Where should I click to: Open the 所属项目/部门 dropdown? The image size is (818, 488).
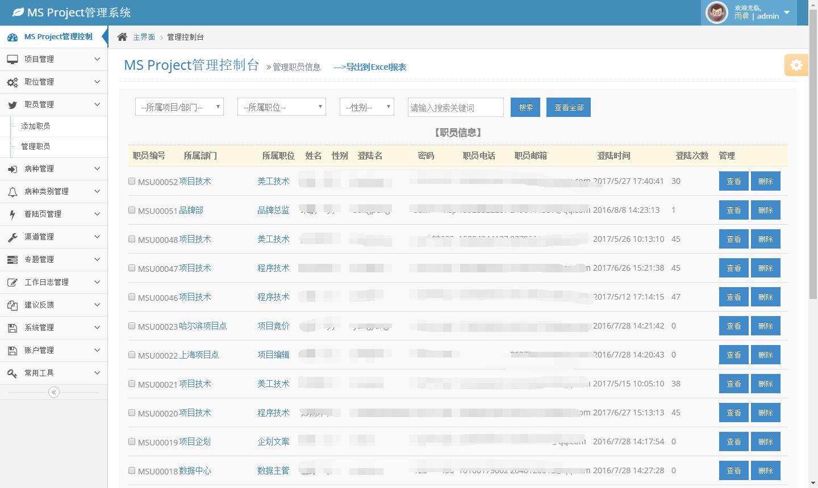coord(180,107)
